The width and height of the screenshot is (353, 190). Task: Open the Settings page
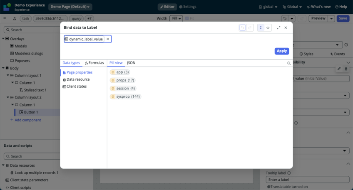point(188,7)
